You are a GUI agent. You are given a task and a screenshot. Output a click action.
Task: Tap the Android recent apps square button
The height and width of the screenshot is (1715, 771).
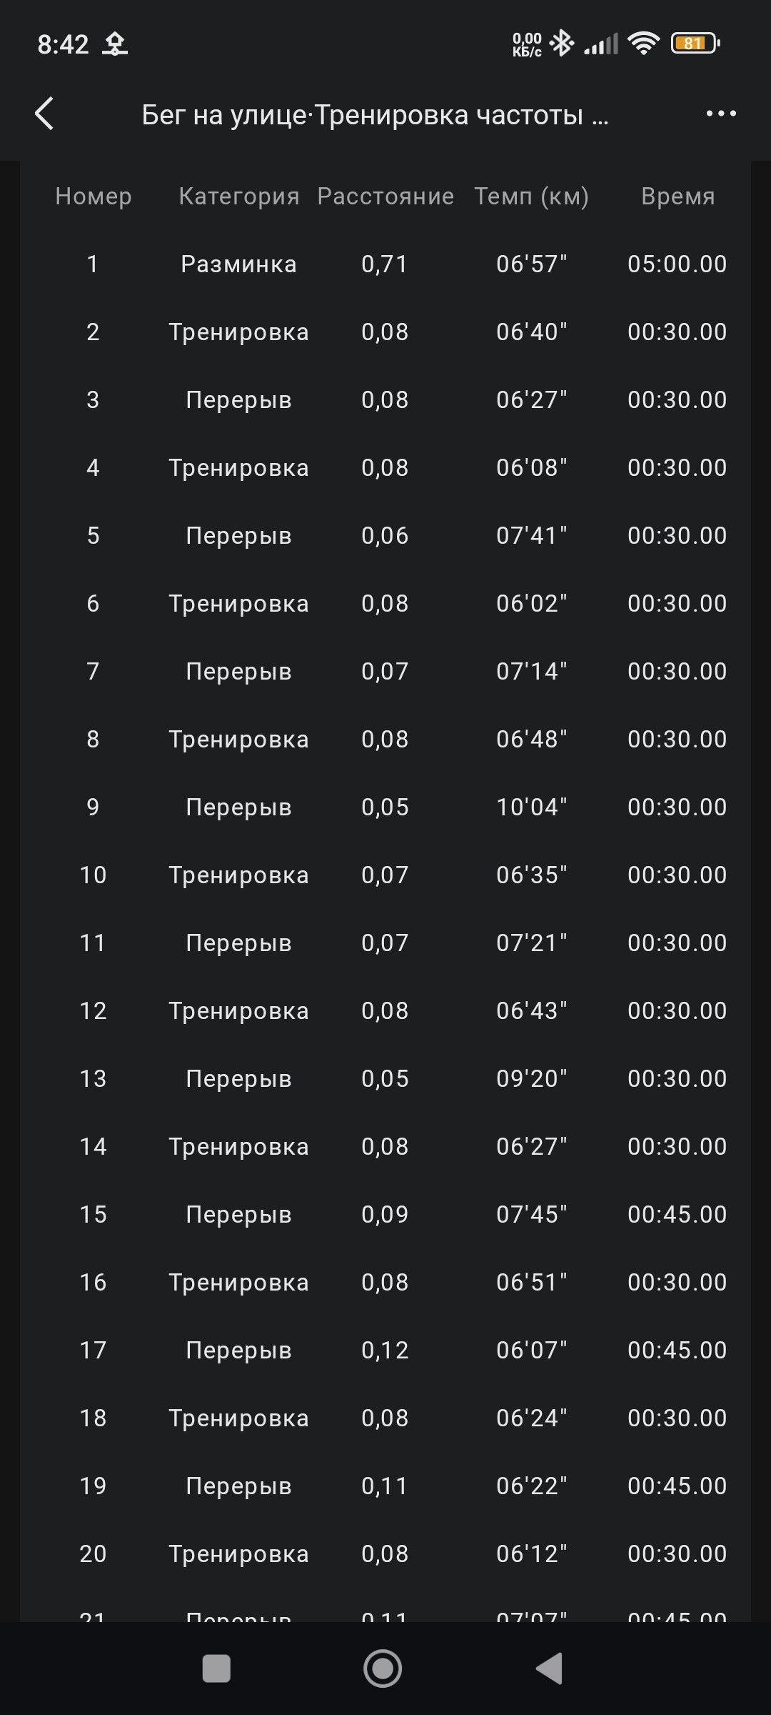pyautogui.click(x=216, y=1669)
